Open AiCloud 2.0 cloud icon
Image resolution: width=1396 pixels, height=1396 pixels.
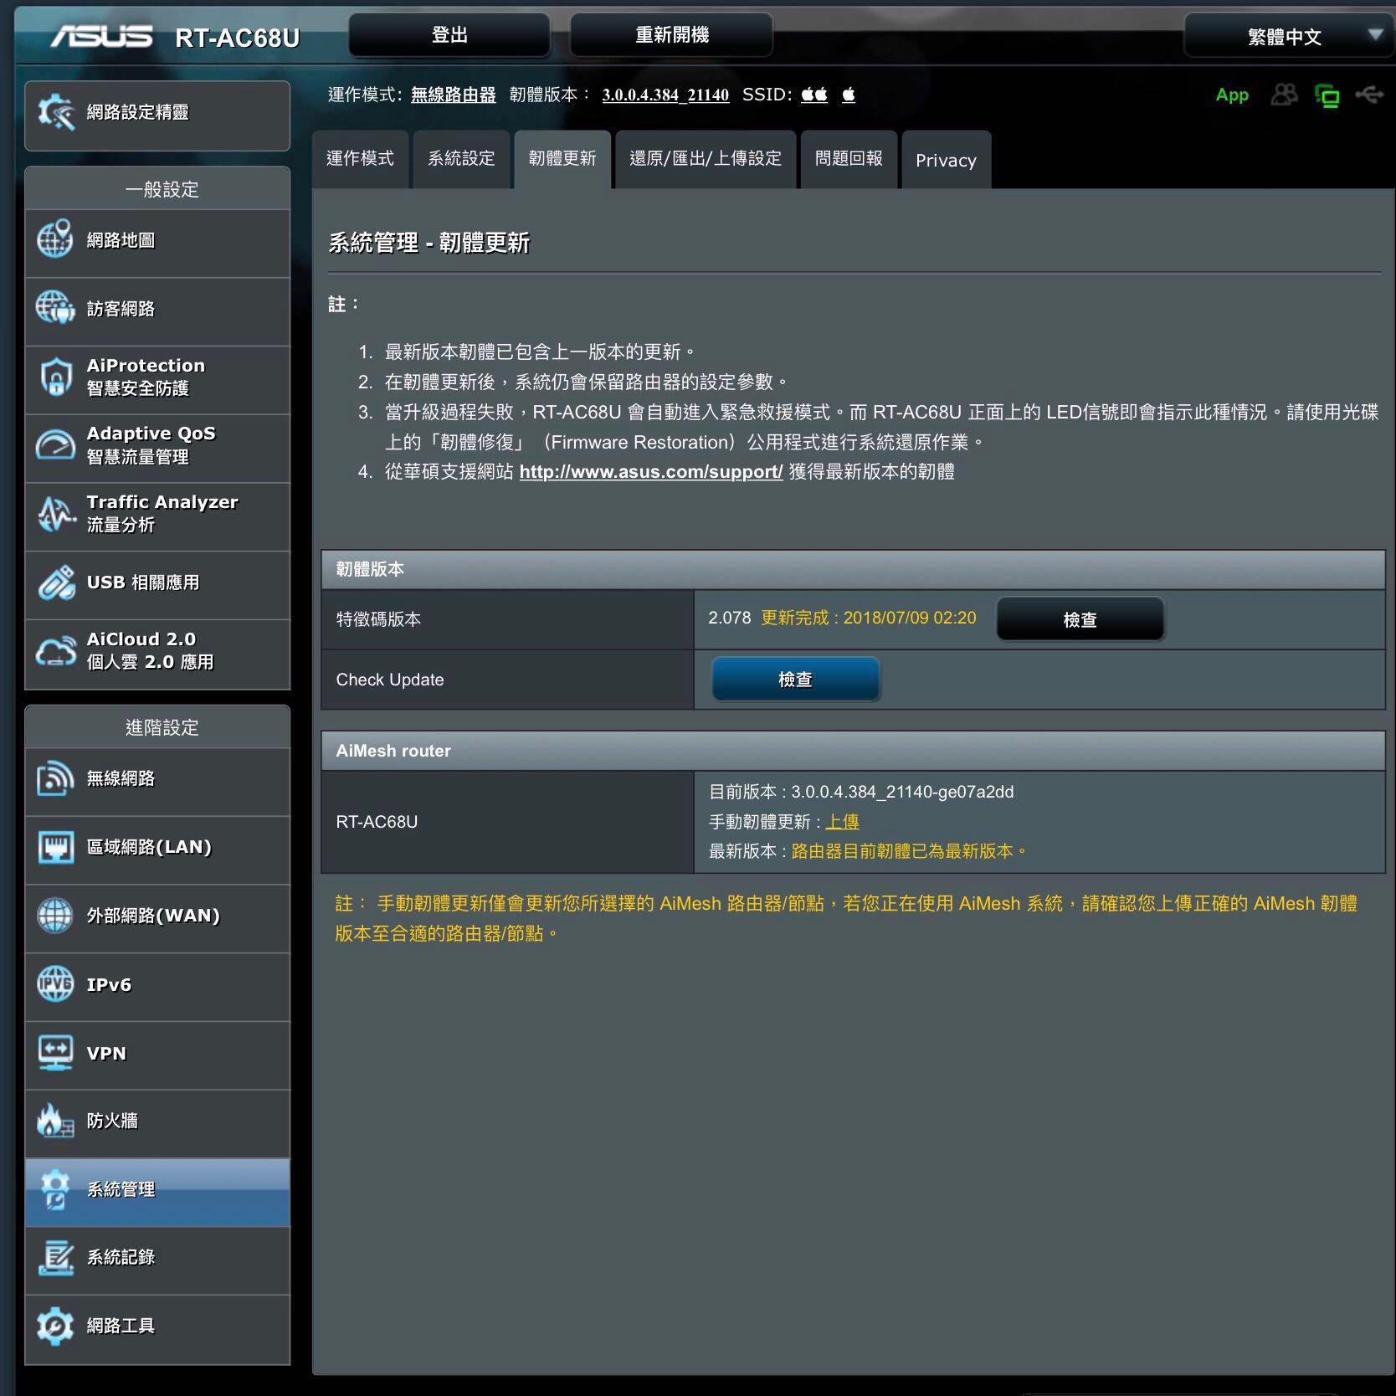click(x=55, y=651)
